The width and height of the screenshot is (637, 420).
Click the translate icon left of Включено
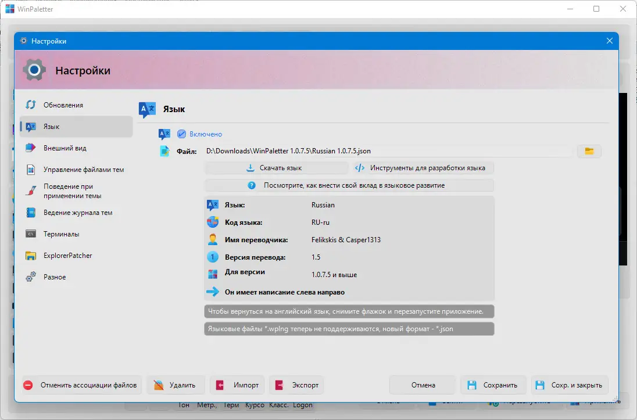(164, 134)
